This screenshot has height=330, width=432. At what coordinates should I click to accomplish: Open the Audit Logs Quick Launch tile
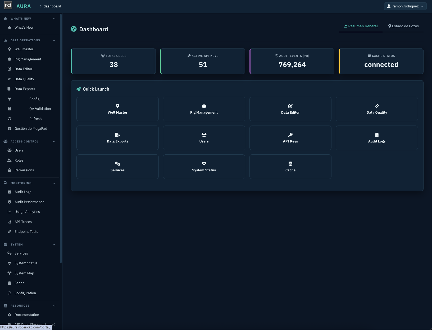(377, 138)
